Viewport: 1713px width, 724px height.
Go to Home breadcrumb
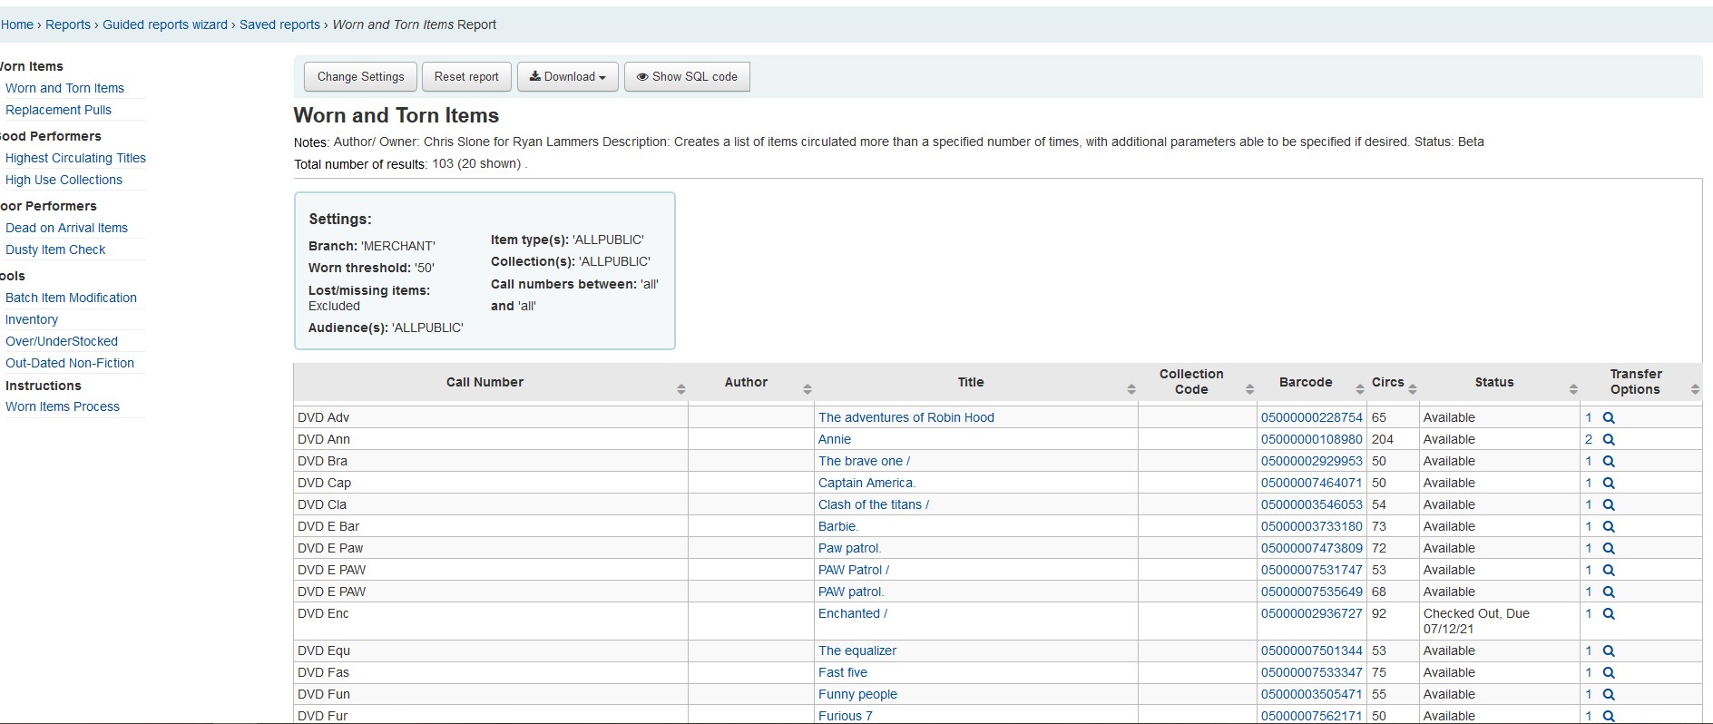tap(17, 24)
